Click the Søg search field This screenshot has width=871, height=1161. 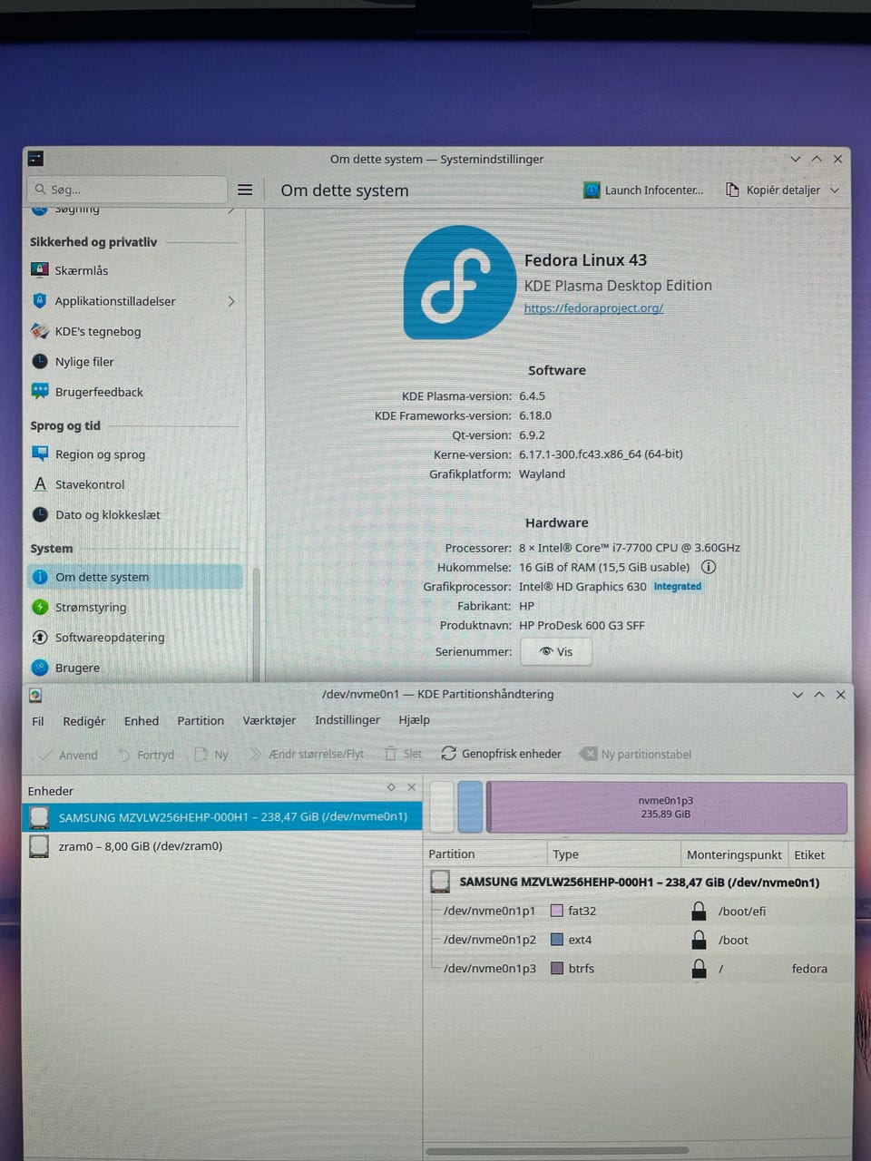[x=127, y=190]
